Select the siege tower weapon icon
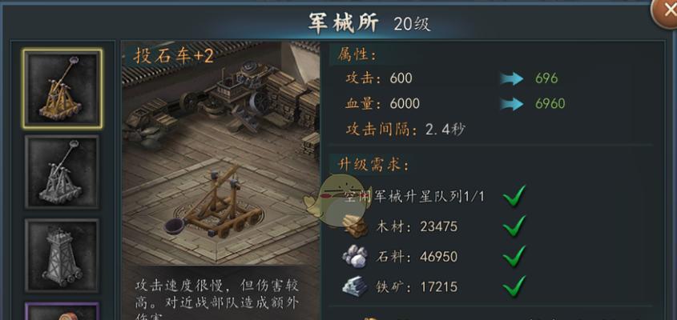The height and width of the screenshot is (320, 677). tap(62, 255)
